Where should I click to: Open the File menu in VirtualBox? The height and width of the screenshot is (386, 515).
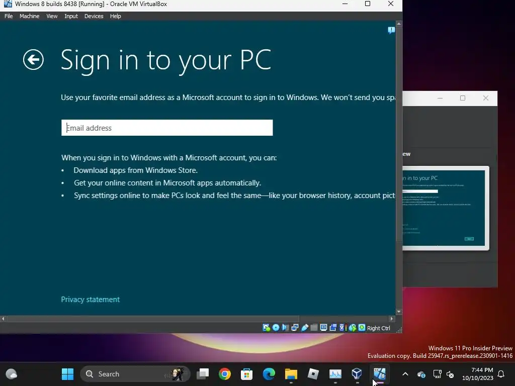9,16
